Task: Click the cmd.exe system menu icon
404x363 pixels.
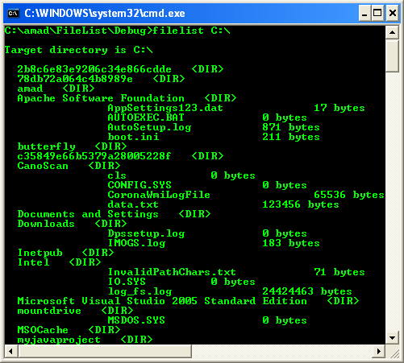Action: [x=13, y=13]
